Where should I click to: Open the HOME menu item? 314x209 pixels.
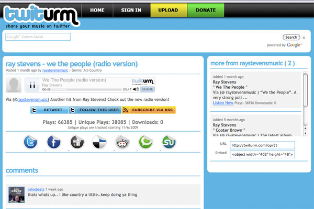click(x=97, y=10)
